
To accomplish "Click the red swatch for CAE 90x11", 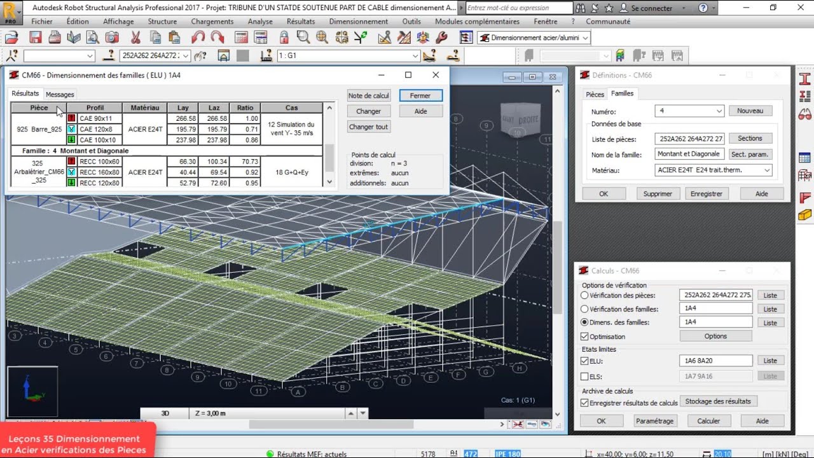I will [x=72, y=118].
